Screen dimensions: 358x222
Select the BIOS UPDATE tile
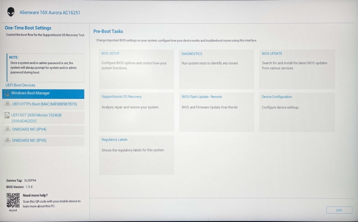pyautogui.click(x=296, y=69)
